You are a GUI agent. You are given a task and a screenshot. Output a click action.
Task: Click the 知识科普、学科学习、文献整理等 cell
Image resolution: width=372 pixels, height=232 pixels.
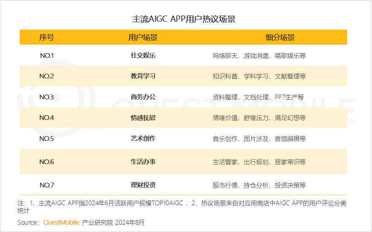click(259, 76)
